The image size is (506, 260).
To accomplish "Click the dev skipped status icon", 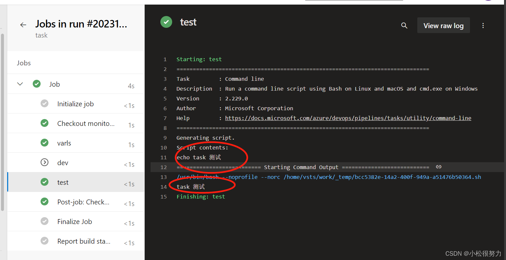I will tap(45, 163).
